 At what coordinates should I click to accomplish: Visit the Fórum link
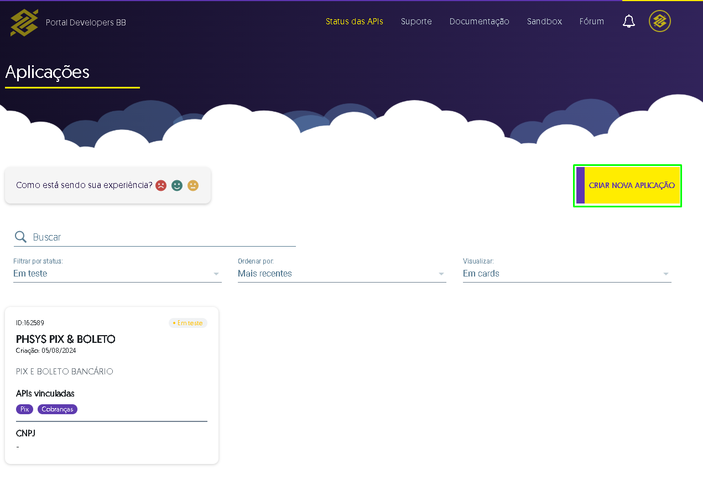(592, 22)
